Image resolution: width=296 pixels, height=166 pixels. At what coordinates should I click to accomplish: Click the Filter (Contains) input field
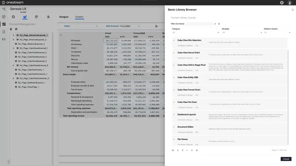tap(200, 24)
